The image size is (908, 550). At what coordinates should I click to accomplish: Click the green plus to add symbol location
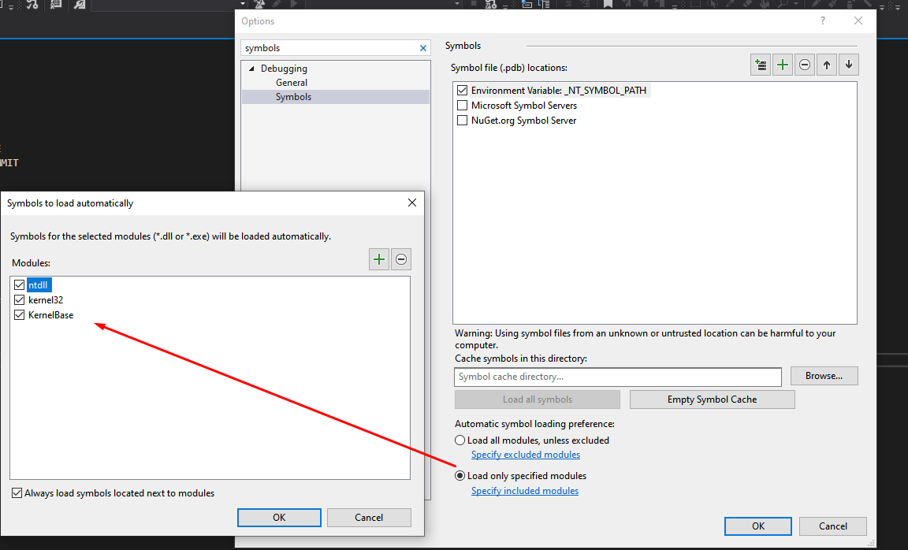click(x=782, y=65)
